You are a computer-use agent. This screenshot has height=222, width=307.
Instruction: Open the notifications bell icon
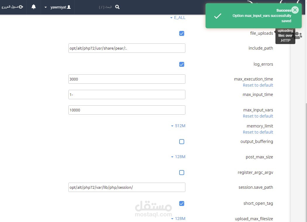[x=33, y=7]
